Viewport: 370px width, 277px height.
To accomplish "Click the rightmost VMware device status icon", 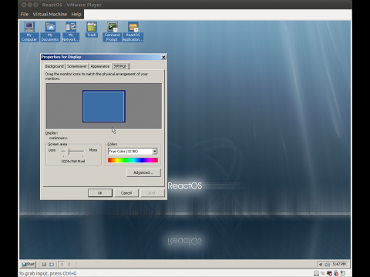I will (x=343, y=273).
